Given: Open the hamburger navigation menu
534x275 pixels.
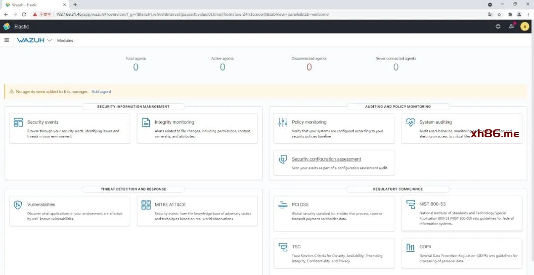Looking at the screenshot, I should (x=7, y=40).
